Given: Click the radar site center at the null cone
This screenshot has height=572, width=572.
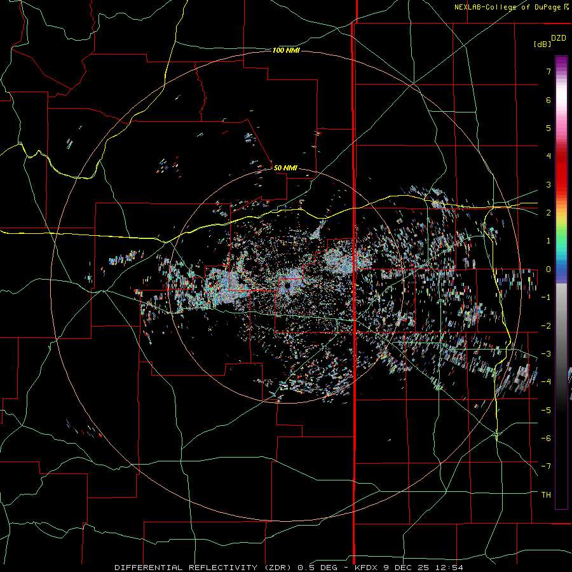Looking at the screenshot, I should pyautogui.click(x=287, y=286).
